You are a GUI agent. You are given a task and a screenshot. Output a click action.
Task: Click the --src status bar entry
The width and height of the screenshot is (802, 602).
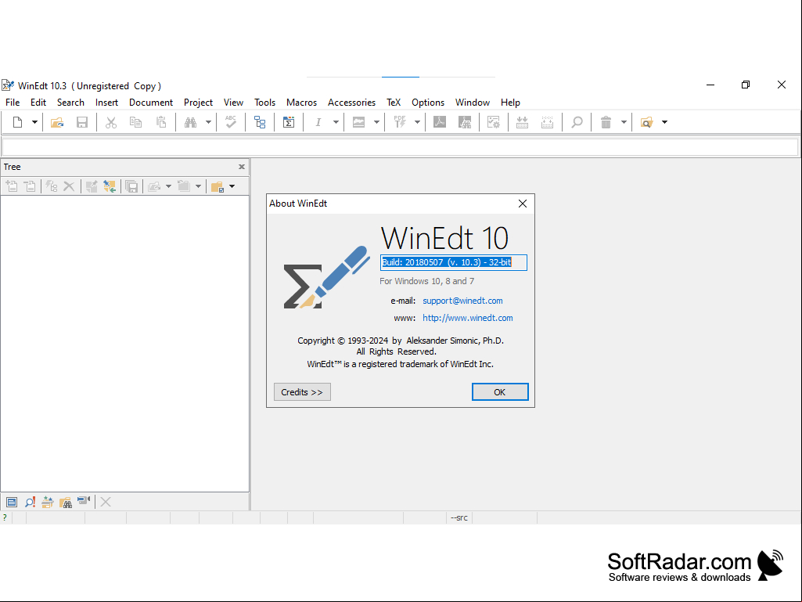(x=459, y=518)
